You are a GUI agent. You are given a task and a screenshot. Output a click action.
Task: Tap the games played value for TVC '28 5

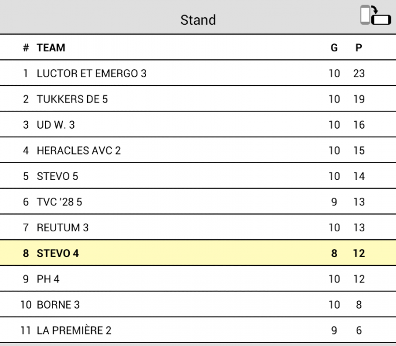[334, 202]
